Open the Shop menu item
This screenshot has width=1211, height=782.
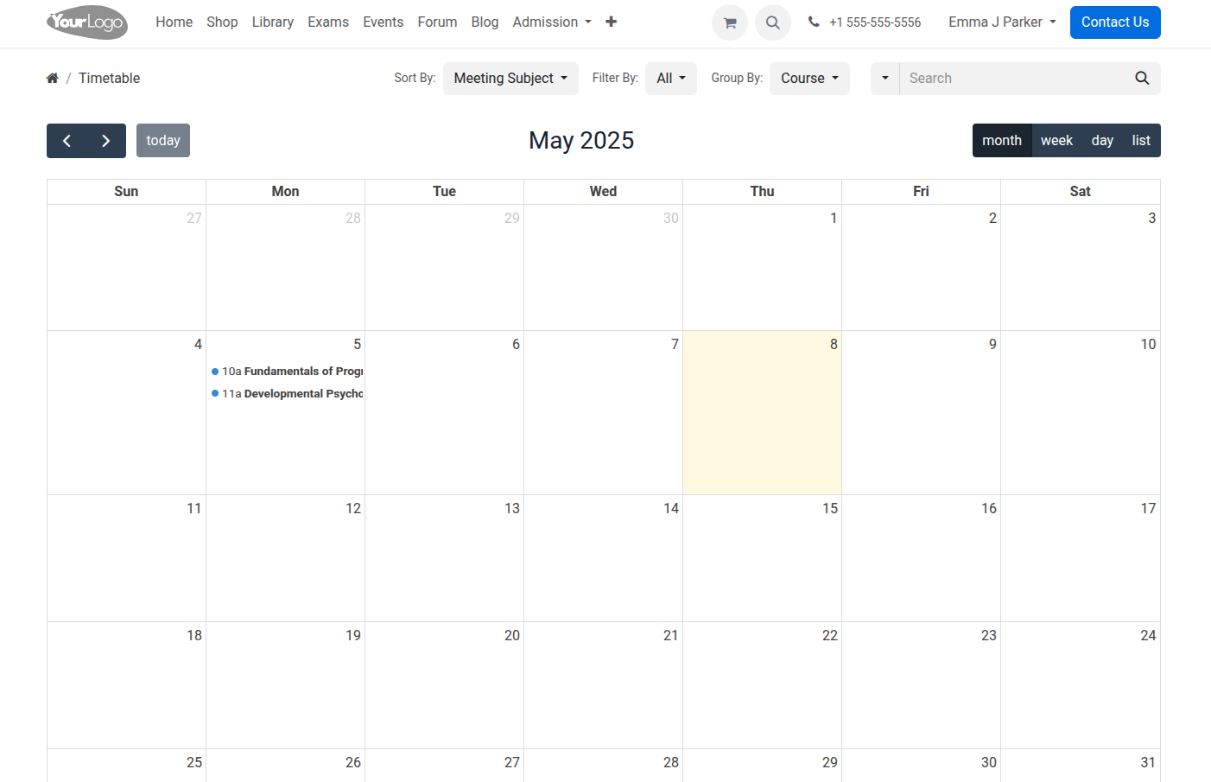click(x=222, y=22)
